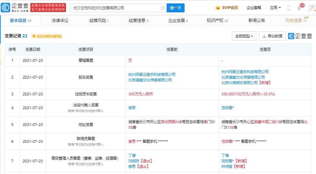The image size is (316, 174).
Task: Open the mobile phone app icon
Action: [289, 8]
